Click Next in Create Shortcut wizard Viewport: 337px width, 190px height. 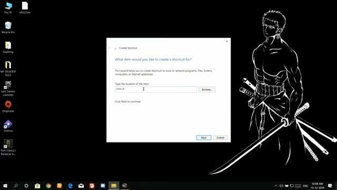pyautogui.click(x=204, y=137)
